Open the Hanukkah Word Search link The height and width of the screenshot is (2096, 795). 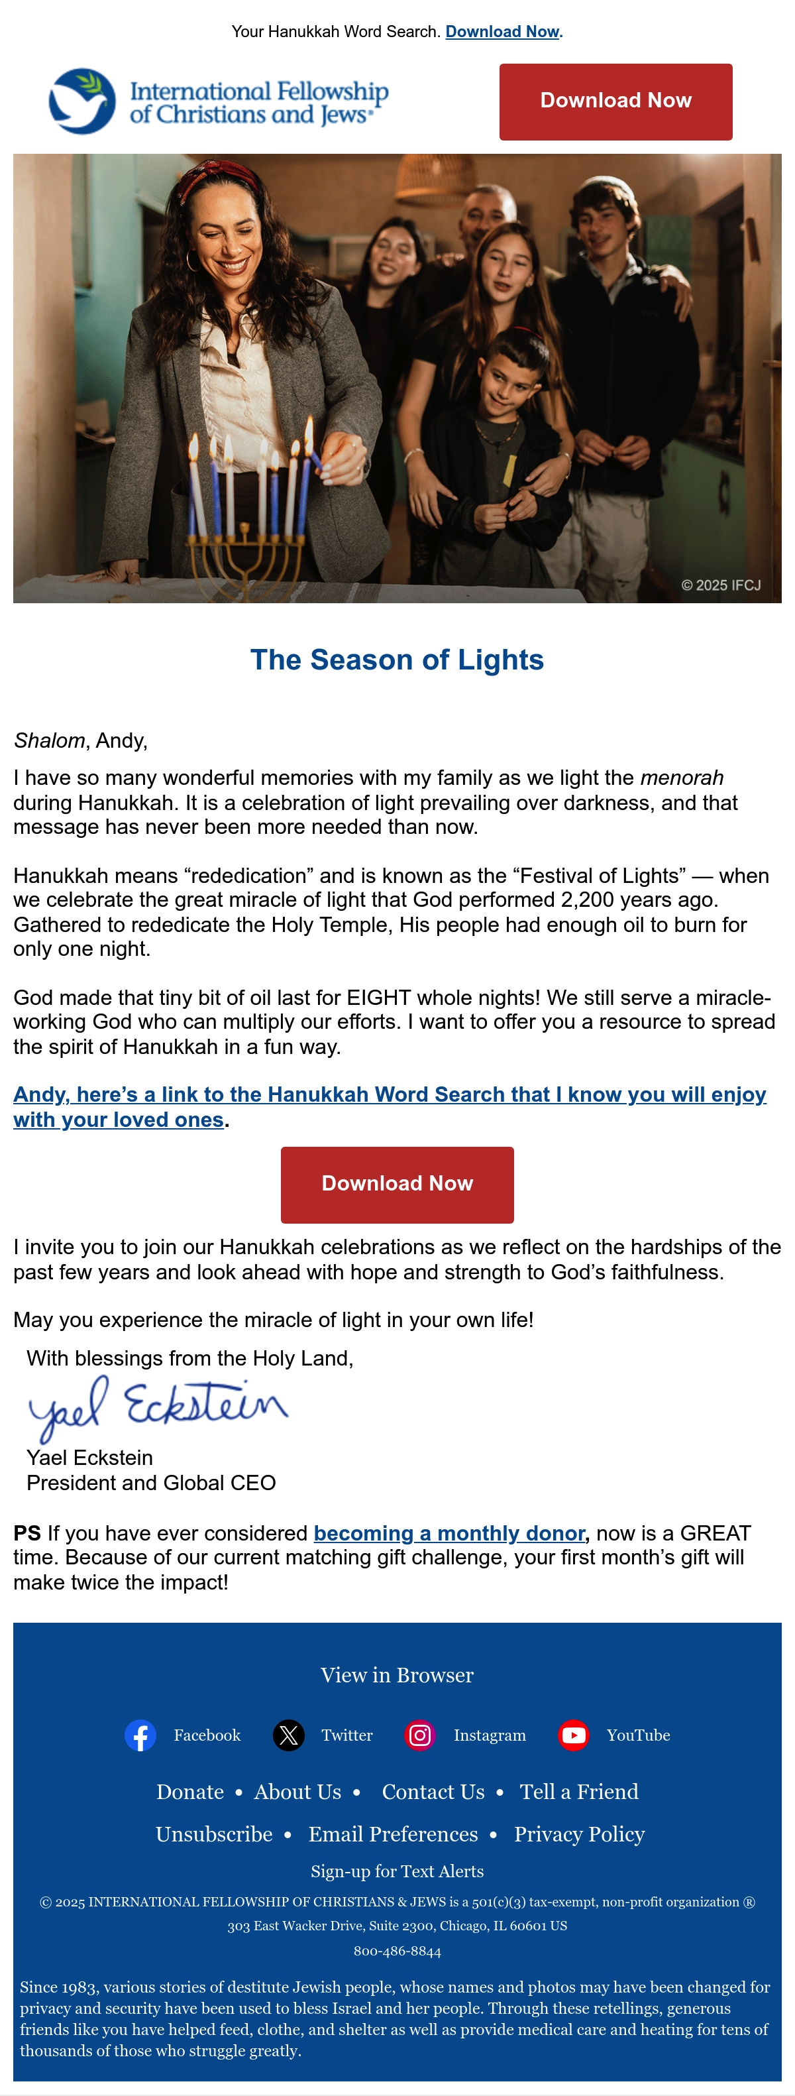click(390, 1106)
